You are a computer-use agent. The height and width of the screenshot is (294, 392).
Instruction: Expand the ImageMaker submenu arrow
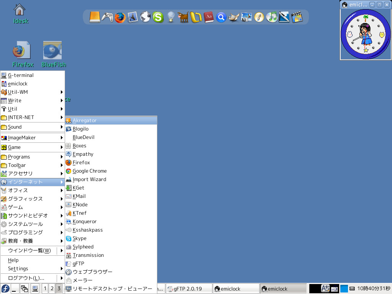coord(62,138)
